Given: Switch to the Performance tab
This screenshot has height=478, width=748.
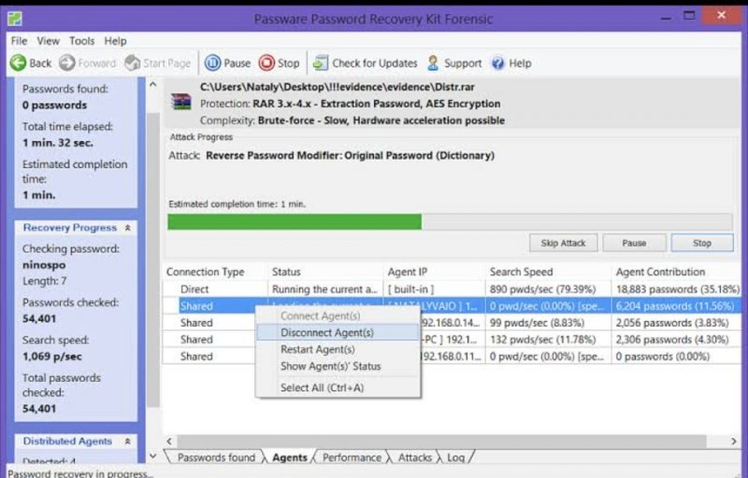Looking at the screenshot, I should [352, 457].
